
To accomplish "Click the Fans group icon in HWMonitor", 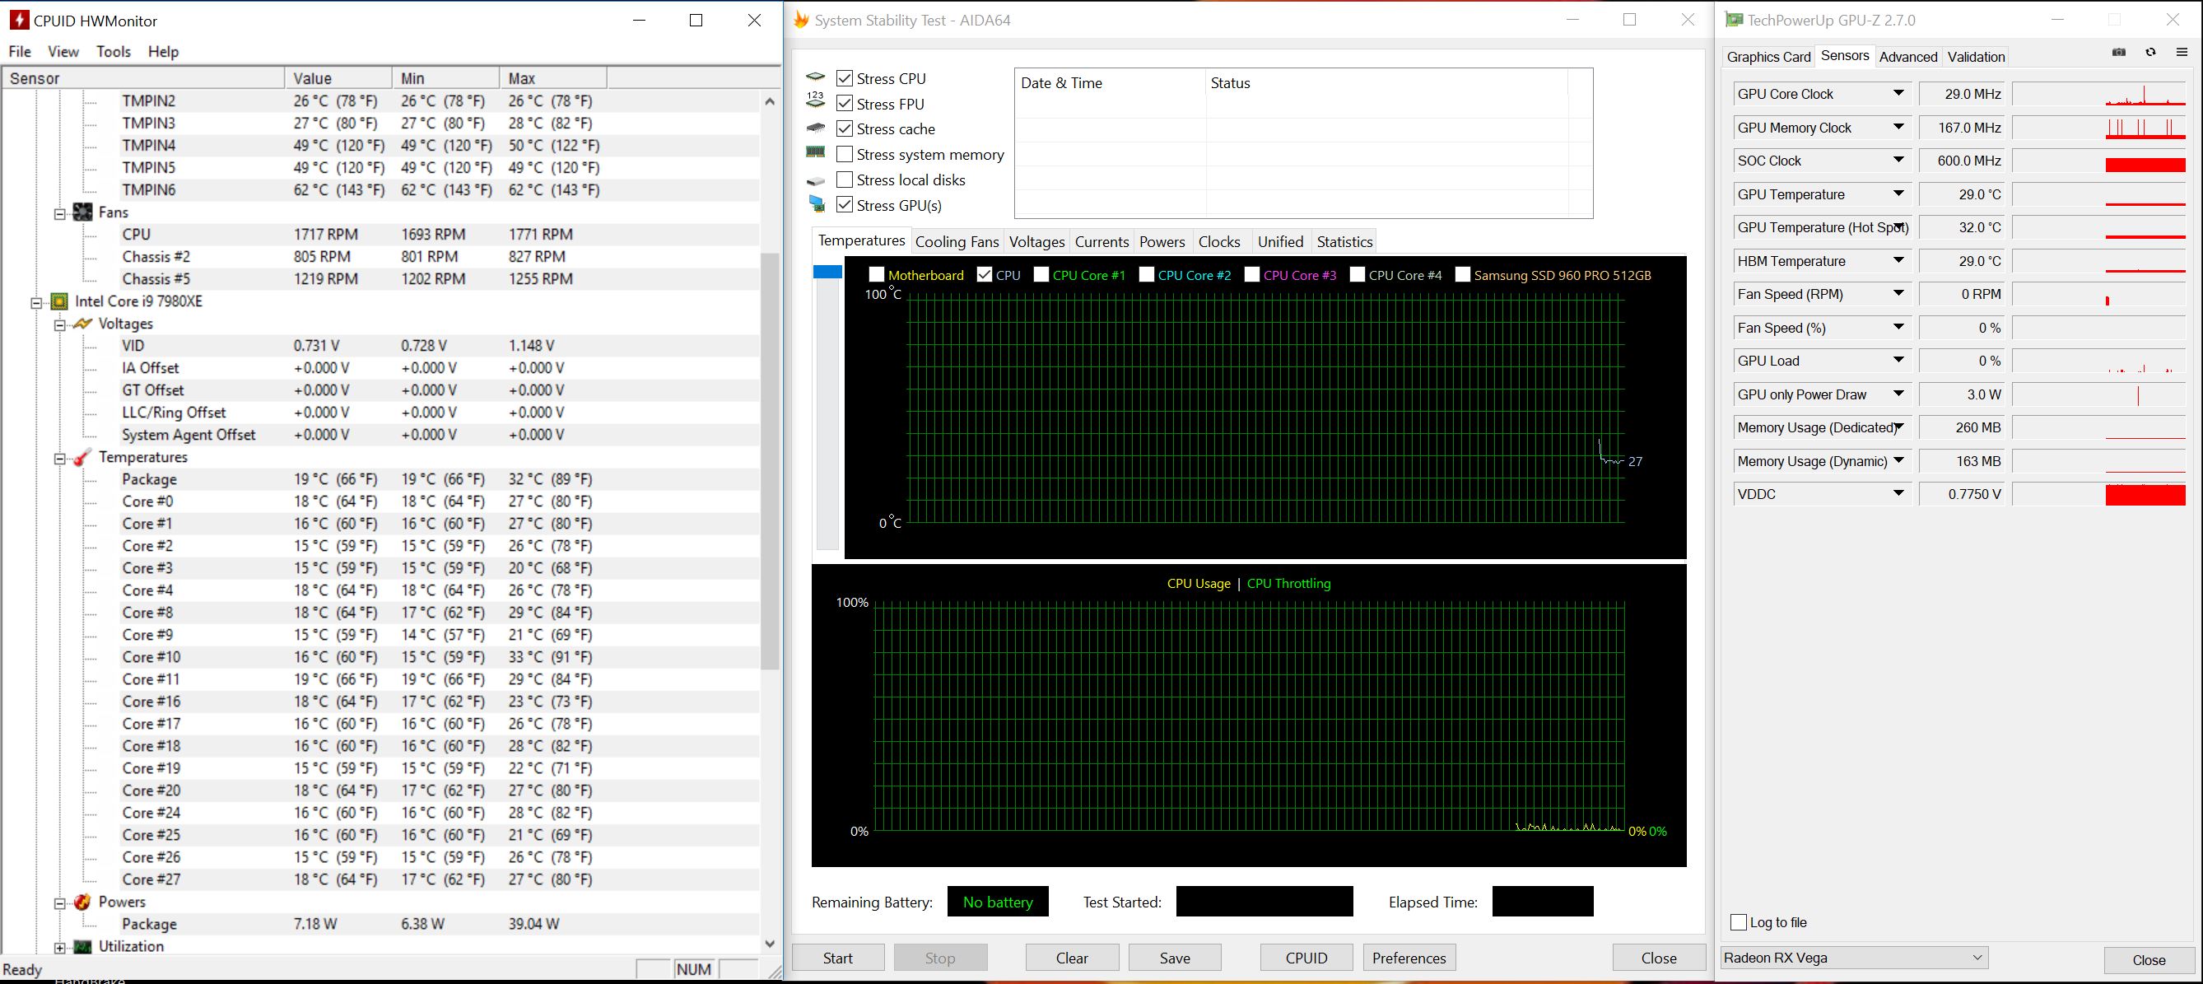I will point(83,212).
